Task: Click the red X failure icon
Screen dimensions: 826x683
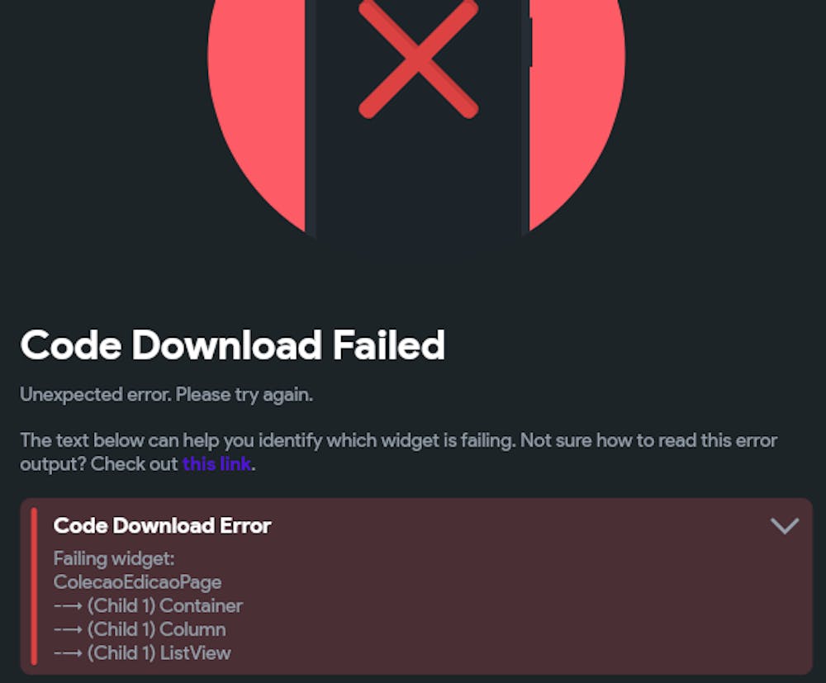Action: pos(418,58)
